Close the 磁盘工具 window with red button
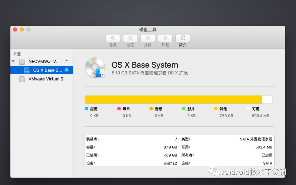Screen dimensions: 296x185 click(15, 29)
